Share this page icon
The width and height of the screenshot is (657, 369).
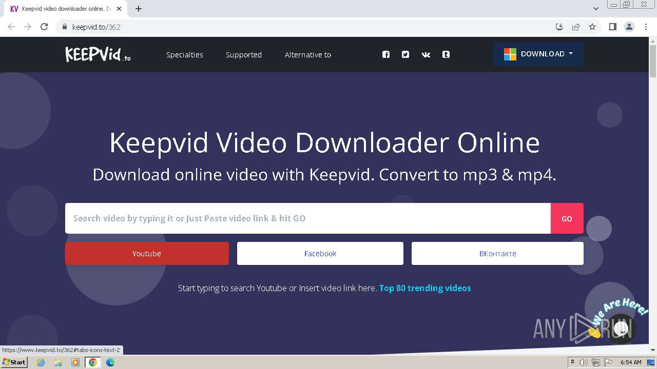click(x=576, y=27)
